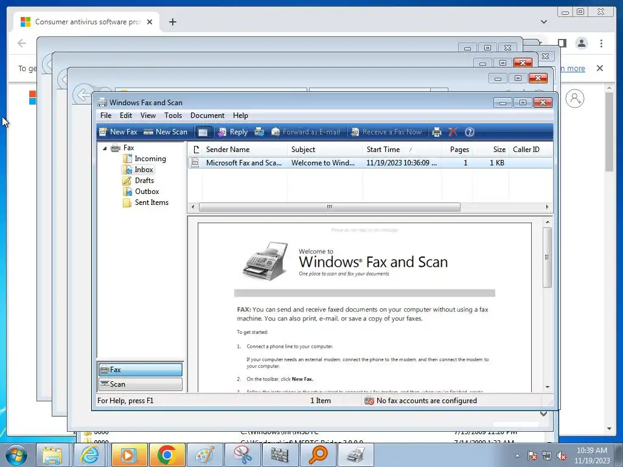623x467 pixels.
Task: Click Receive a Fax Now
Action: [x=386, y=132]
